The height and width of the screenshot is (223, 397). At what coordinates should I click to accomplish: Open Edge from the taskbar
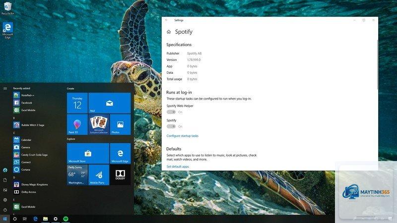pos(35,219)
